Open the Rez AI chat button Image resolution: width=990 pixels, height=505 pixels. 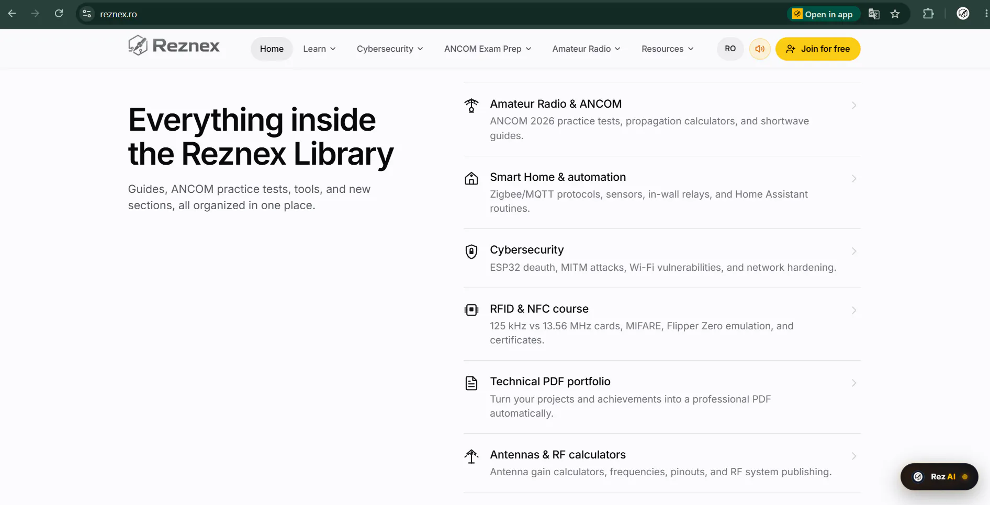[x=939, y=476]
